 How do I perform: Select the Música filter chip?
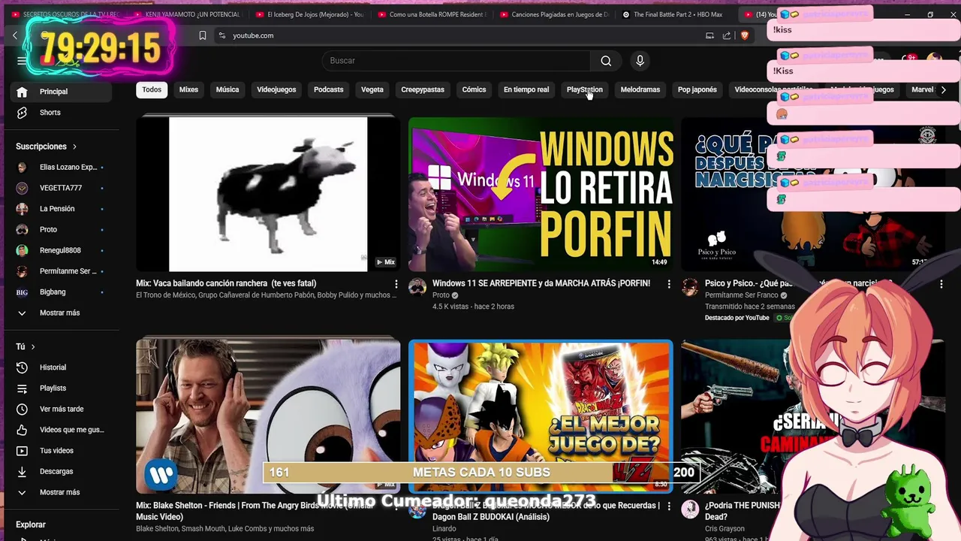tap(227, 89)
